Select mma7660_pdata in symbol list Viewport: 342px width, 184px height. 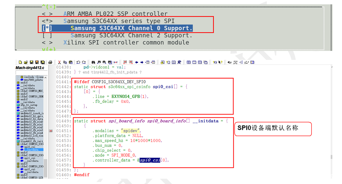pos(33,80)
